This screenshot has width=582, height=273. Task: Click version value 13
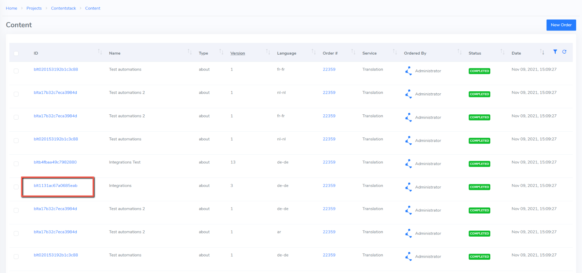(x=233, y=162)
